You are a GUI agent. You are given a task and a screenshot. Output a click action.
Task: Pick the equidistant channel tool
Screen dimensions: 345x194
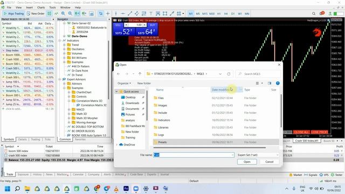(137, 13)
